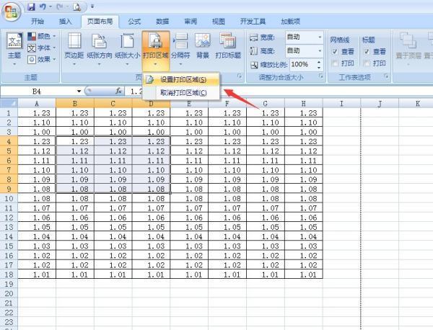Switch to Home (开始) tab
This screenshot has width=433, height=330.
pos(38,22)
